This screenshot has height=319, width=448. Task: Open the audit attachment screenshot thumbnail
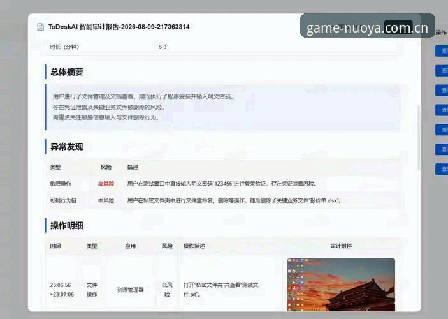point(341,285)
